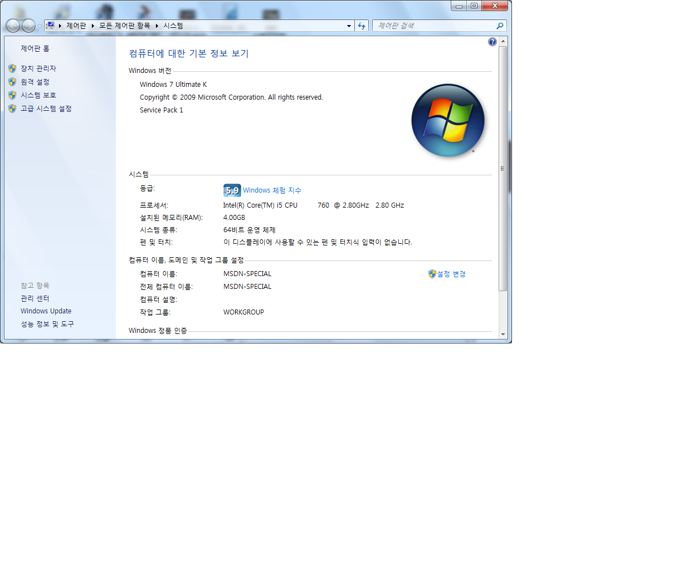Click the 64비트 운영 체제 text
Image resolution: width=673 pixels, height=570 pixels.
click(x=250, y=230)
